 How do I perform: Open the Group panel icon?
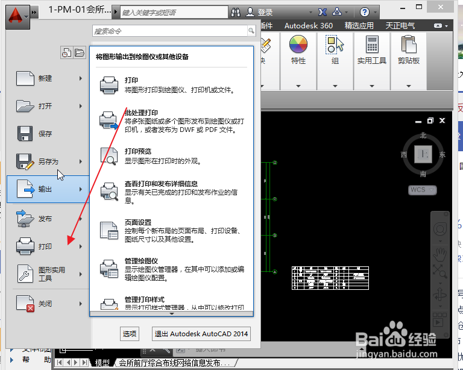(335, 45)
